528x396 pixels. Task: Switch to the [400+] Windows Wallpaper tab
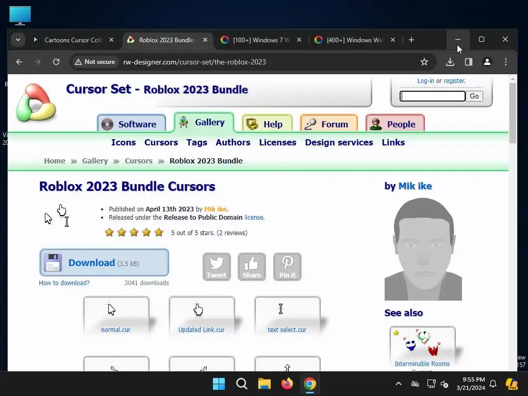tap(355, 40)
